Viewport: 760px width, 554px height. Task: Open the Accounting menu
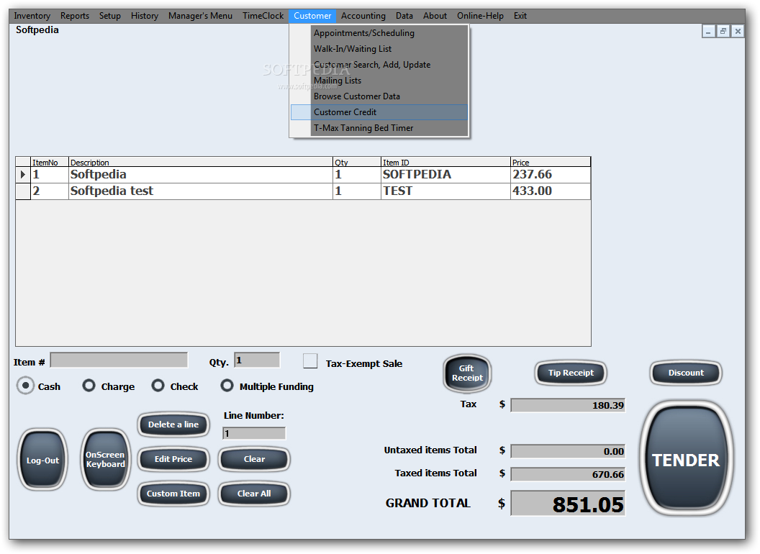pyautogui.click(x=363, y=16)
